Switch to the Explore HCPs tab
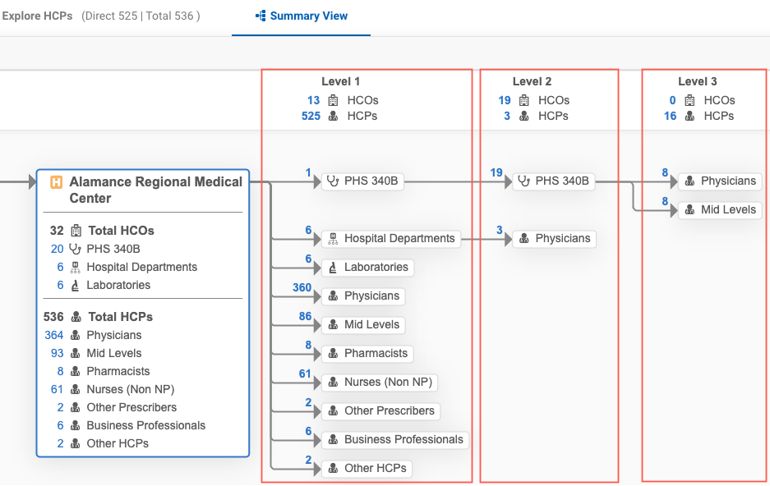This screenshot has width=770, height=486. tap(37, 16)
